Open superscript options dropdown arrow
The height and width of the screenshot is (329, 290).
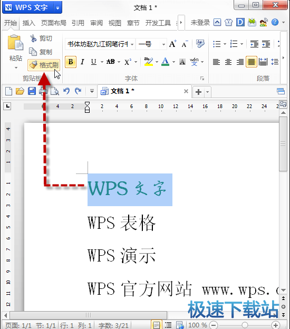(136, 62)
